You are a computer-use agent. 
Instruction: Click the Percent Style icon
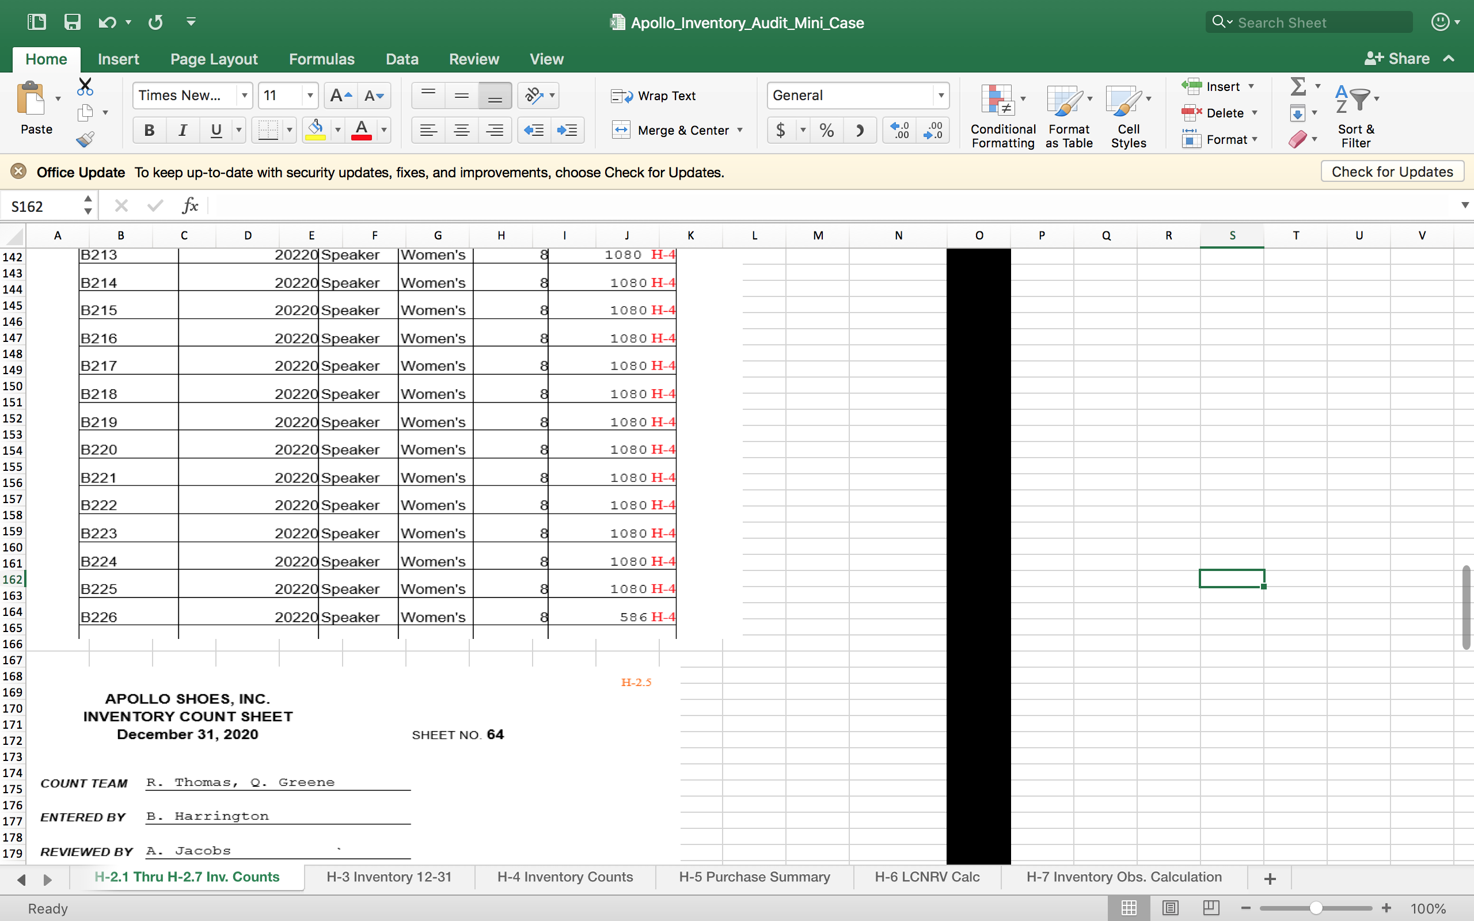[x=827, y=130]
